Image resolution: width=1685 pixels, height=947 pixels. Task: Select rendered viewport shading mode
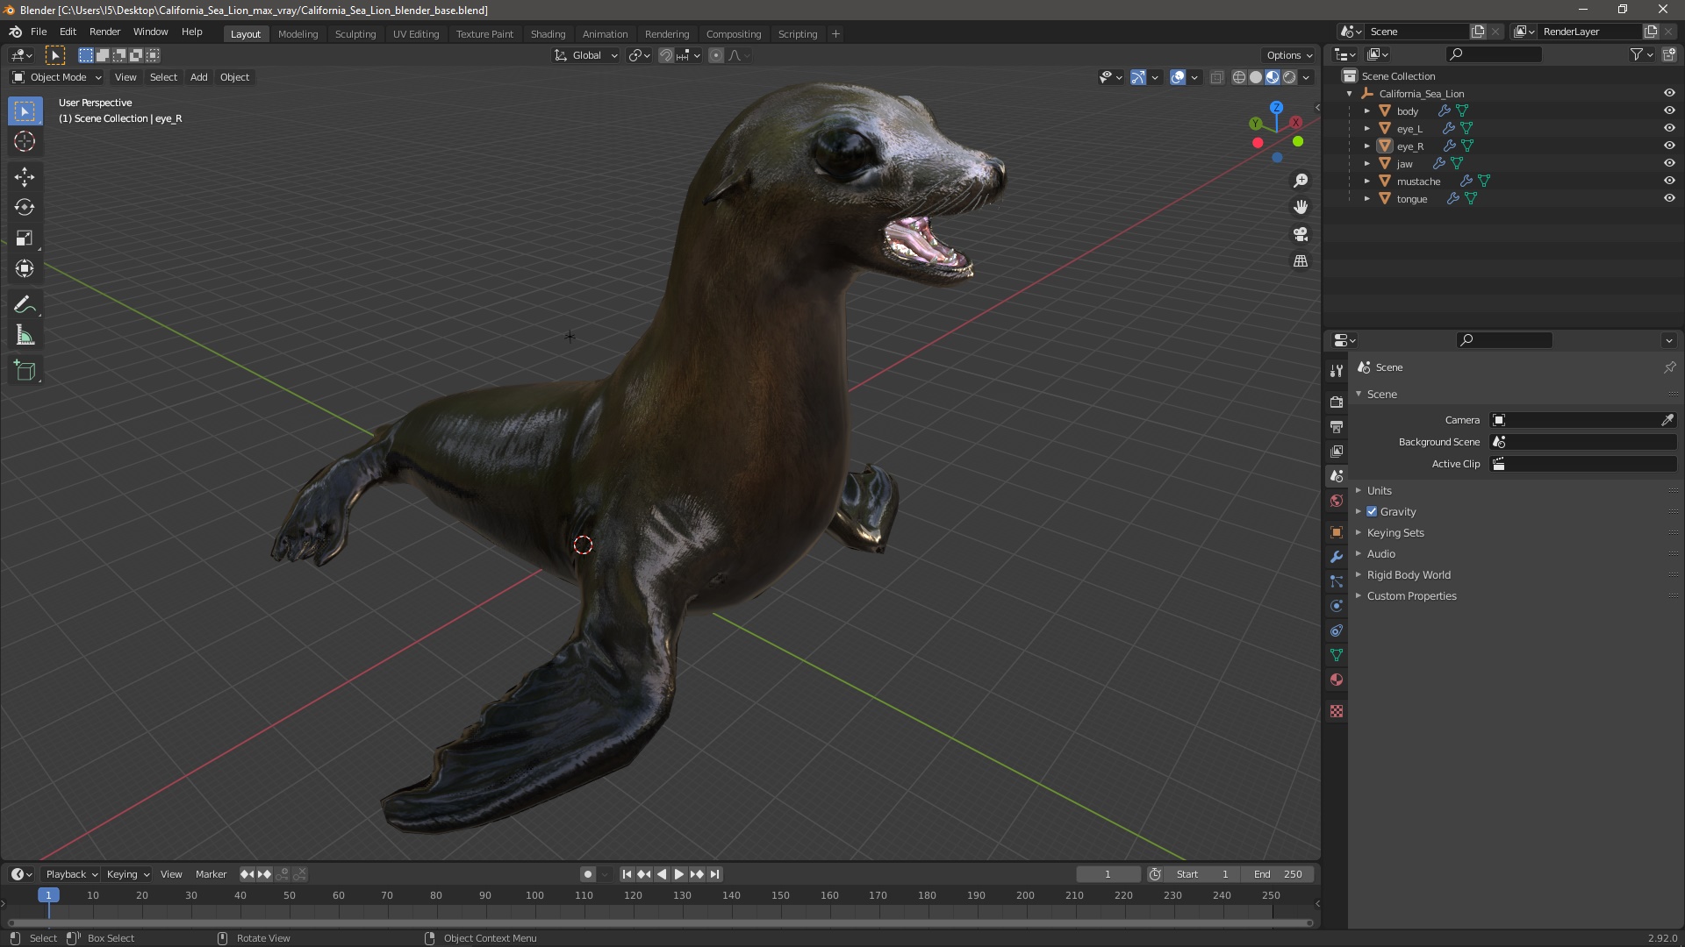point(1289,77)
